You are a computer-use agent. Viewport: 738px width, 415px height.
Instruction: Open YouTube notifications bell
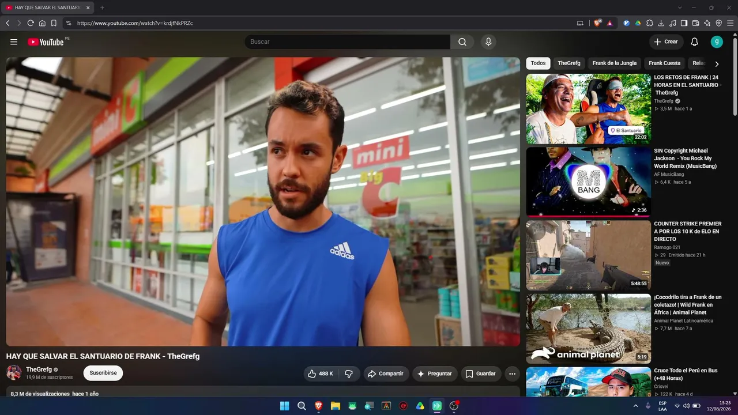coord(695,42)
